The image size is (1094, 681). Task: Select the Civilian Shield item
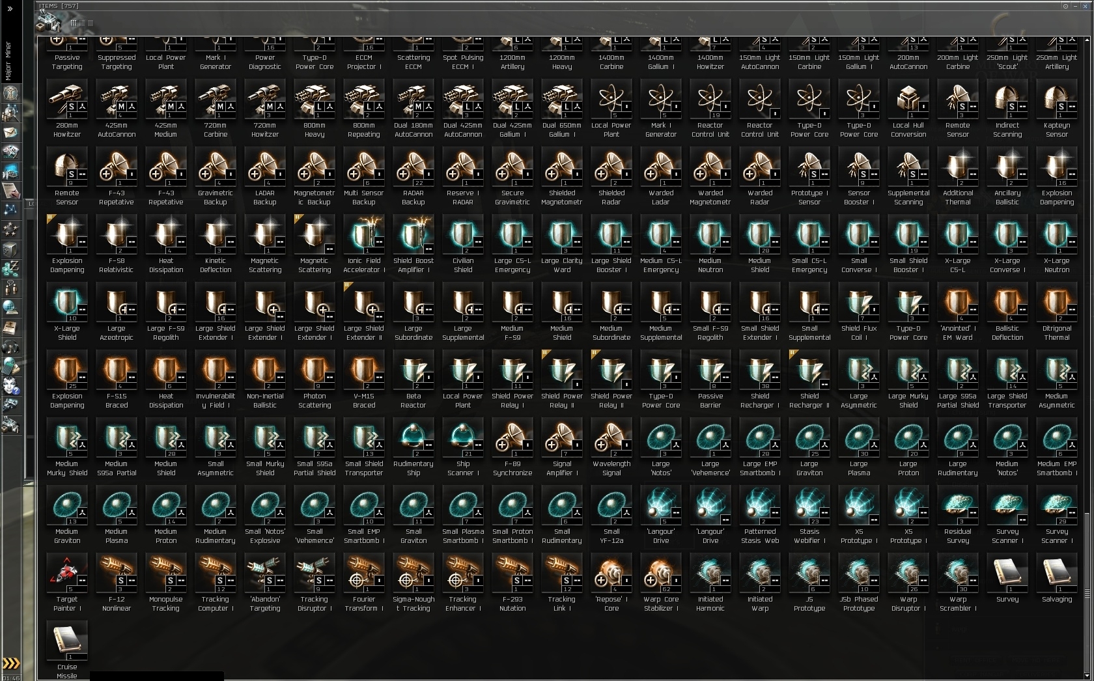463,244
